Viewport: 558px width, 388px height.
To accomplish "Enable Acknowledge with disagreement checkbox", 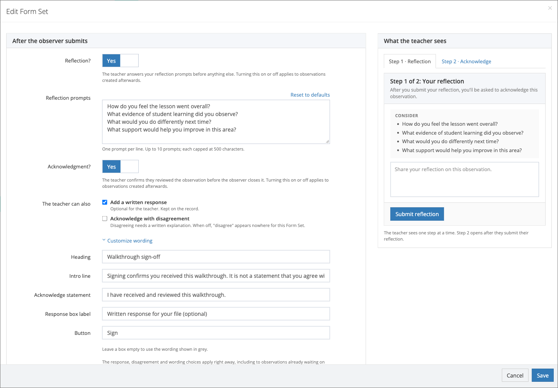I will coord(105,218).
